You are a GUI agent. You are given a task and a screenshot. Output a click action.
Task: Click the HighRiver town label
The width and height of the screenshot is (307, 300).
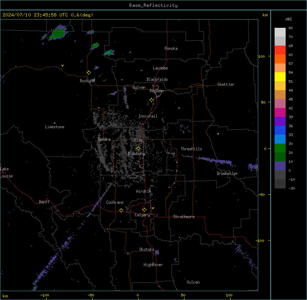tap(153, 265)
